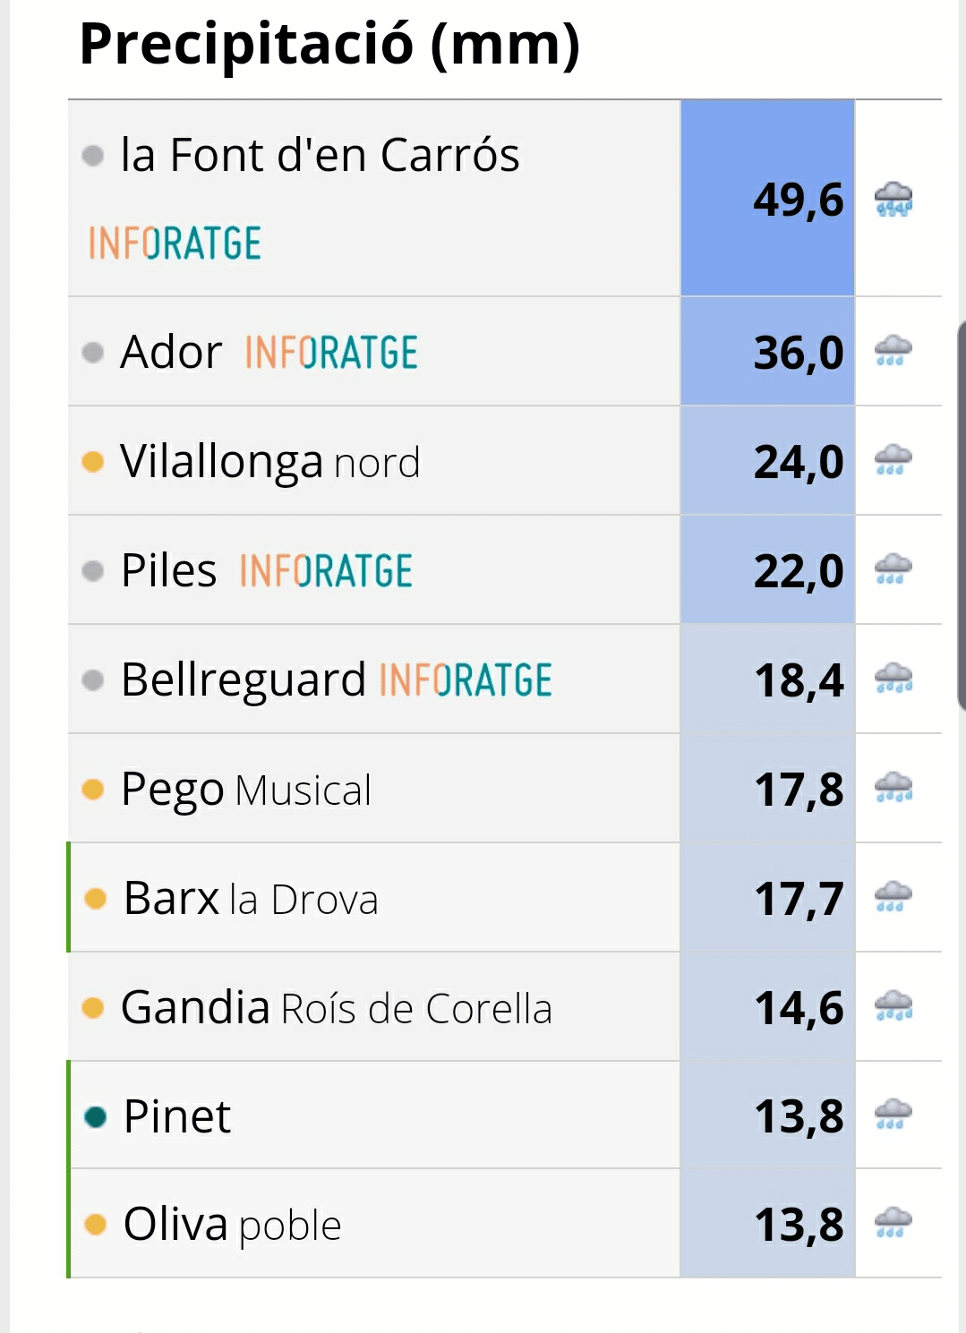966x1333 pixels.
Task: Open Gandia Roís de Corella station
Action: tap(337, 1007)
